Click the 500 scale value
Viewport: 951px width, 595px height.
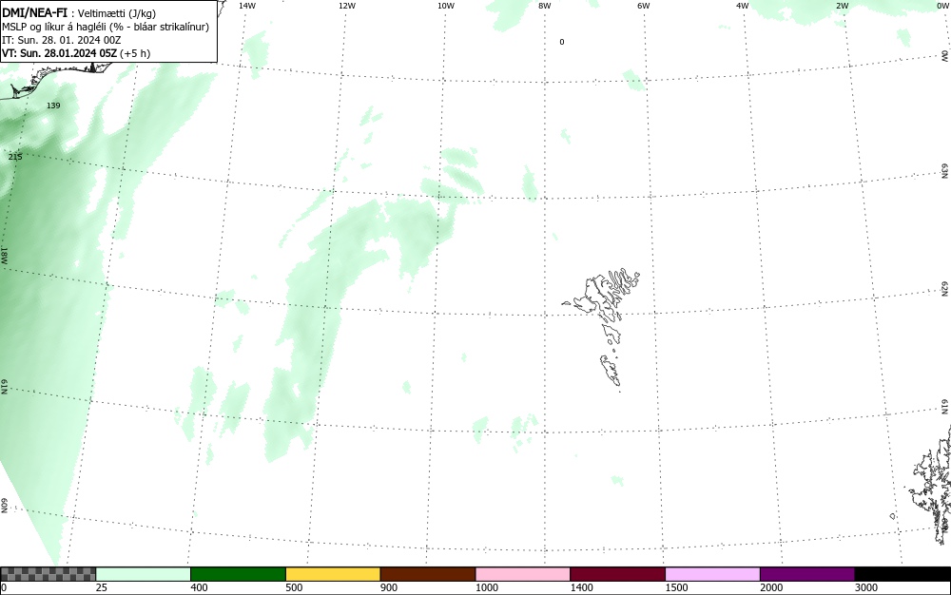pyautogui.click(x=294, y=587)
